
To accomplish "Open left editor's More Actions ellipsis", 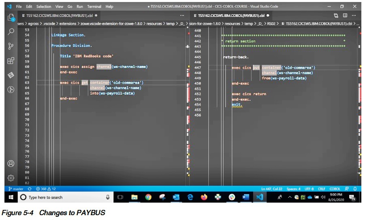I will coord(182,15).
